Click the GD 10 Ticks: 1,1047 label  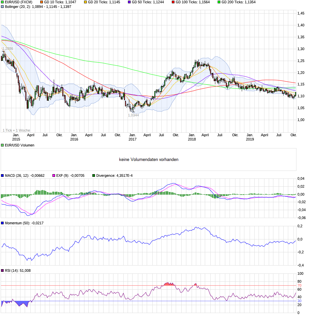coord(60,2)
